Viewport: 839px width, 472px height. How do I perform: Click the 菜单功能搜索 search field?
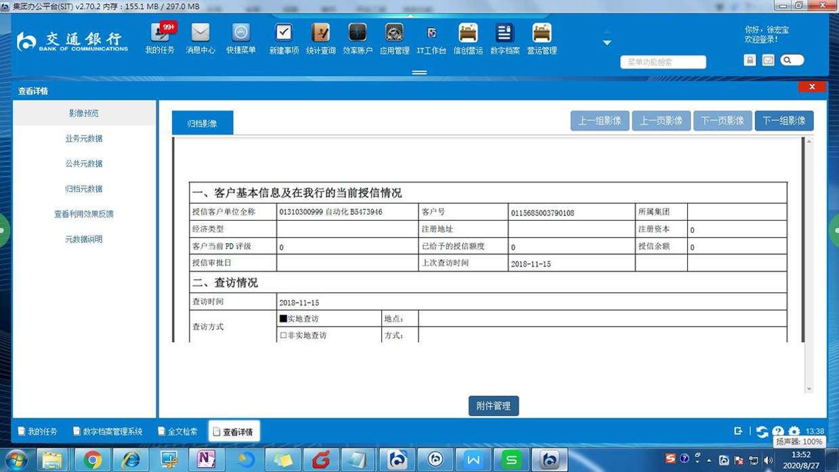pos(663,62)
